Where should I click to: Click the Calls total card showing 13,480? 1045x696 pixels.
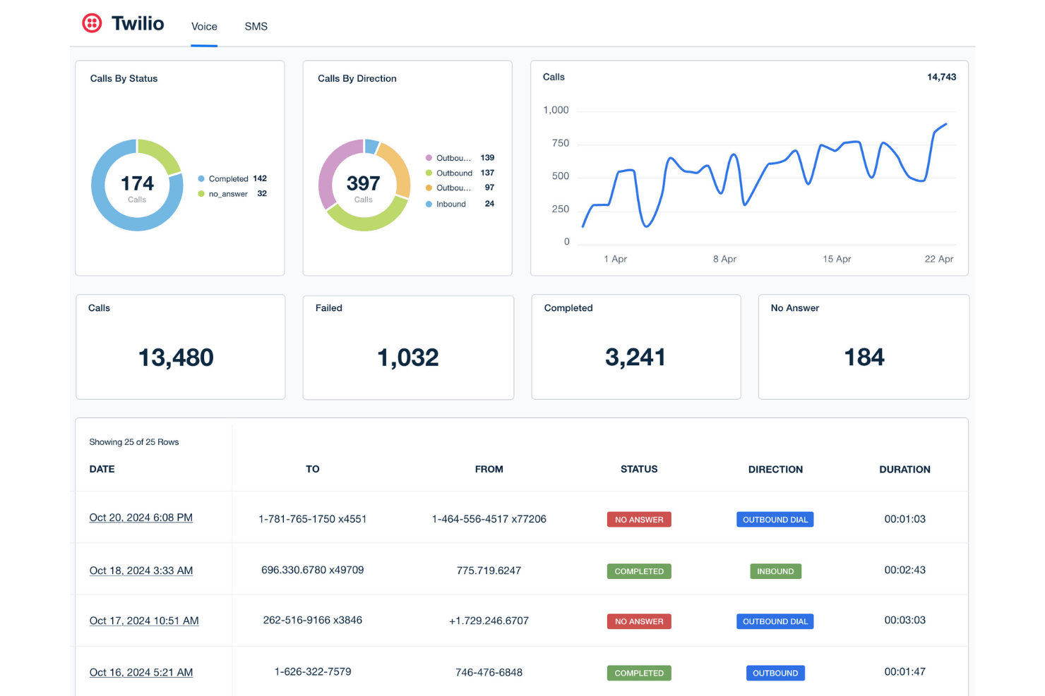point(180,347)
